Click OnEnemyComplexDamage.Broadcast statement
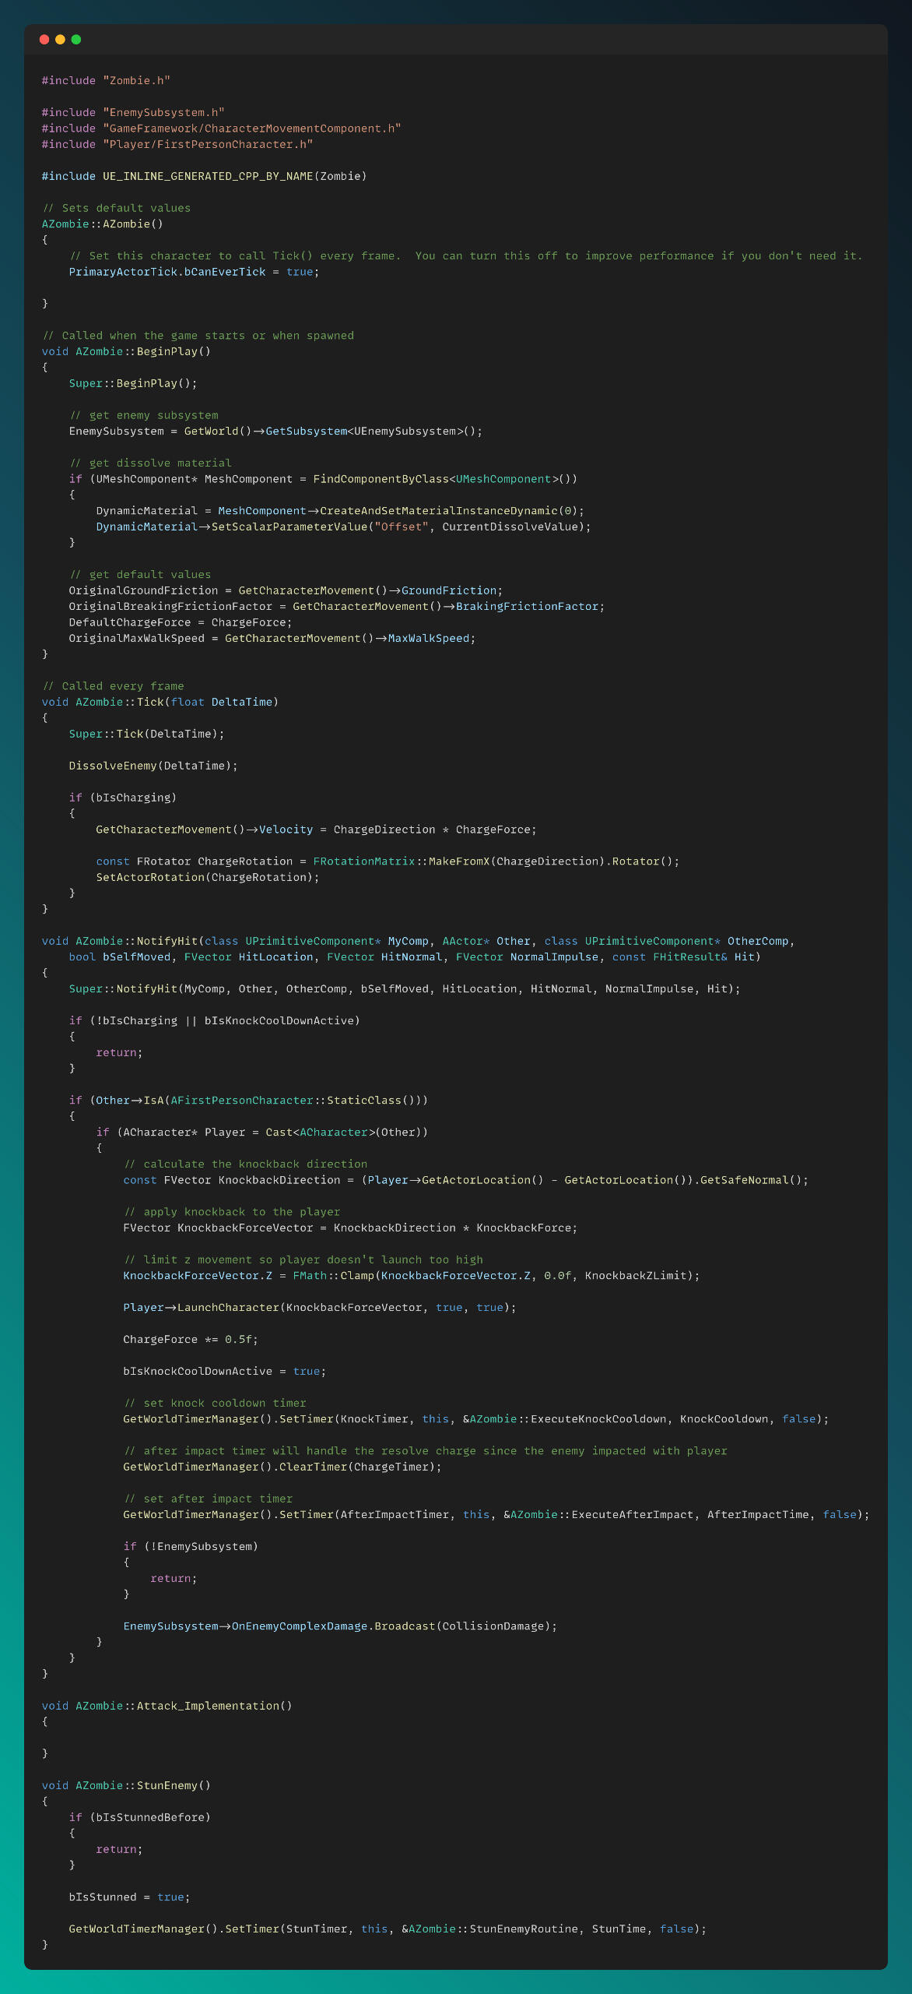The height and width of the screenshot is (1994, 912). click(x=339, y=1626)
